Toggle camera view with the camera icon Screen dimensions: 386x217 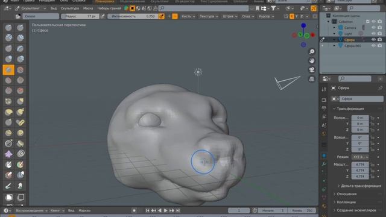pos(312,70)
